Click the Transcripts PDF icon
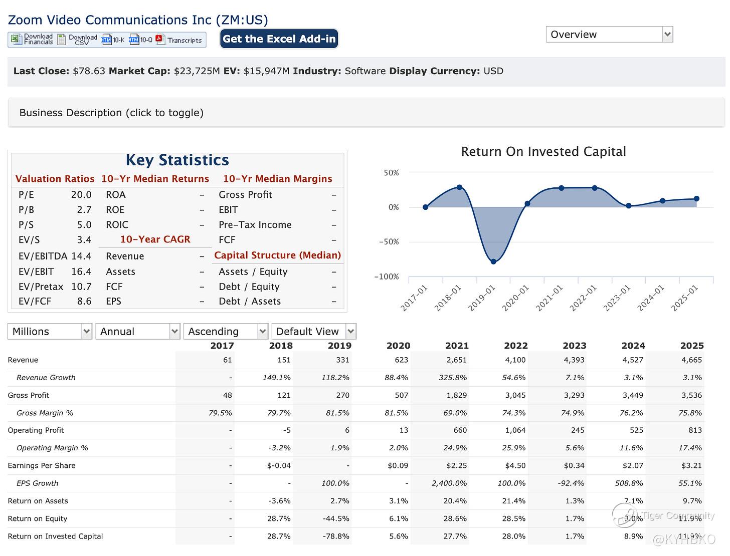 coord(160,40)
